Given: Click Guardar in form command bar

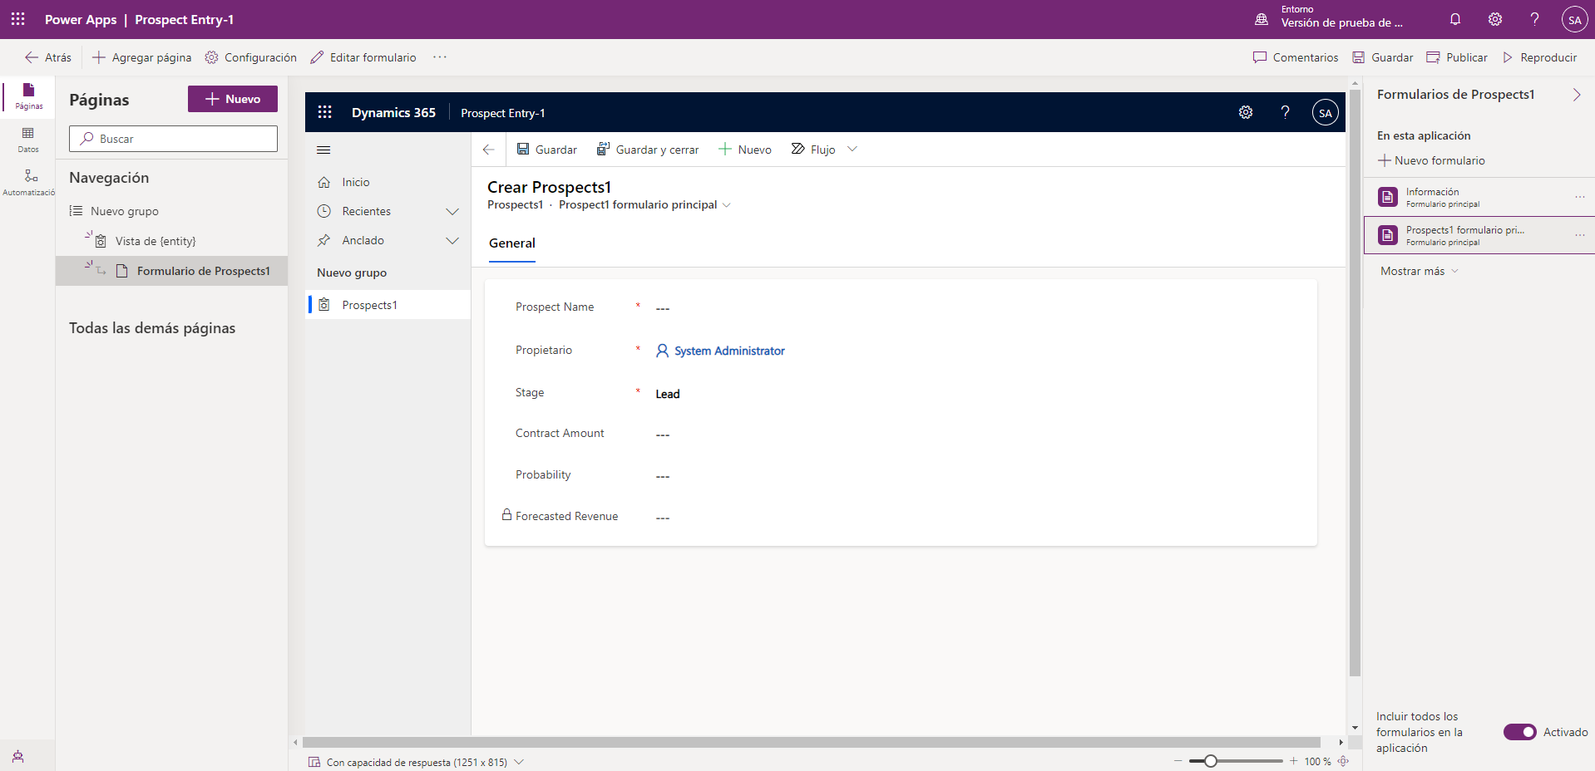Looking at the screenshot, I should point(546,150).
